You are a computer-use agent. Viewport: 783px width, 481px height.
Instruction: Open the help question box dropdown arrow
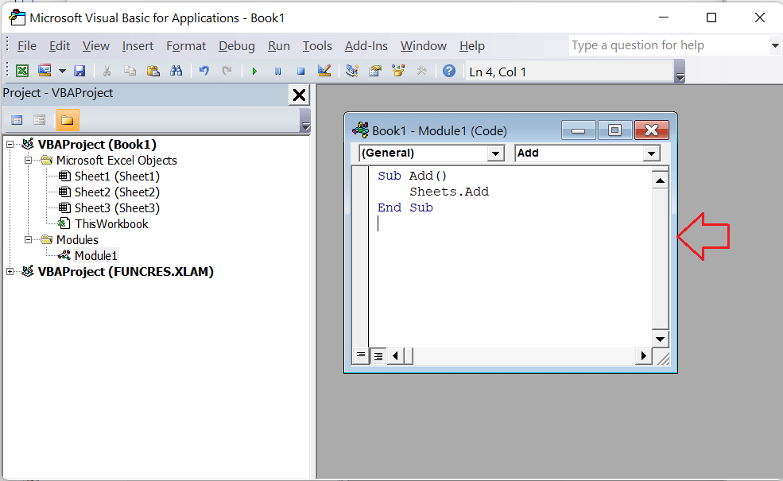click(x=775, y=45)
